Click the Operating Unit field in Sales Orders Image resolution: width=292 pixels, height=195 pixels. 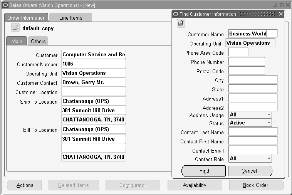94,73
